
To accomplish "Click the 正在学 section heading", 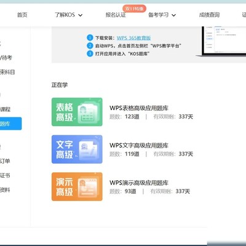I will click(x=60, y=85).
